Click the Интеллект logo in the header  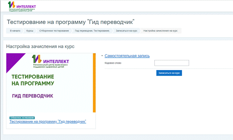22,6
